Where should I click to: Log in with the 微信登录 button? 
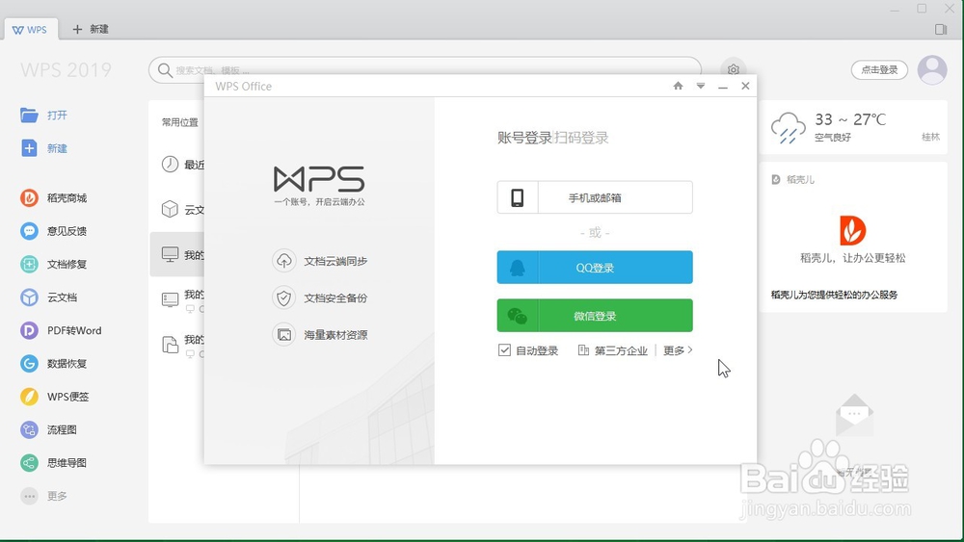(595, 316)
